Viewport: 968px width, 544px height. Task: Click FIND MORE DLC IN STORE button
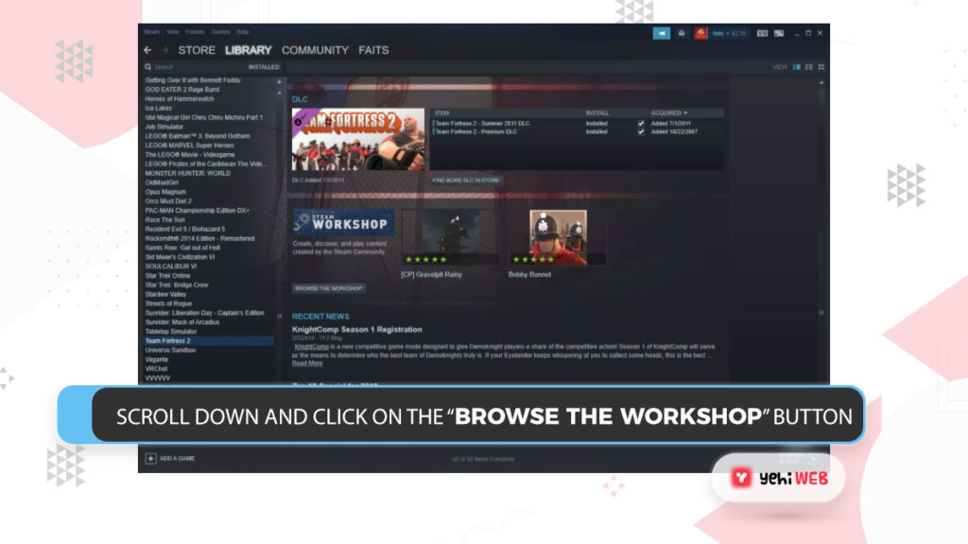coord(467,179)
